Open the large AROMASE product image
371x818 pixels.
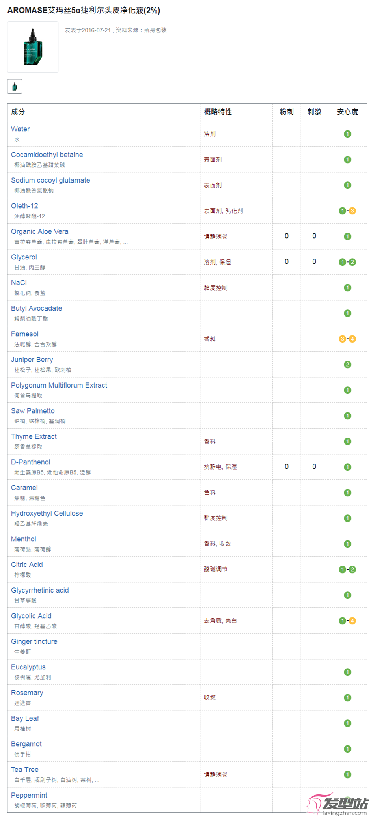point(33,47)
